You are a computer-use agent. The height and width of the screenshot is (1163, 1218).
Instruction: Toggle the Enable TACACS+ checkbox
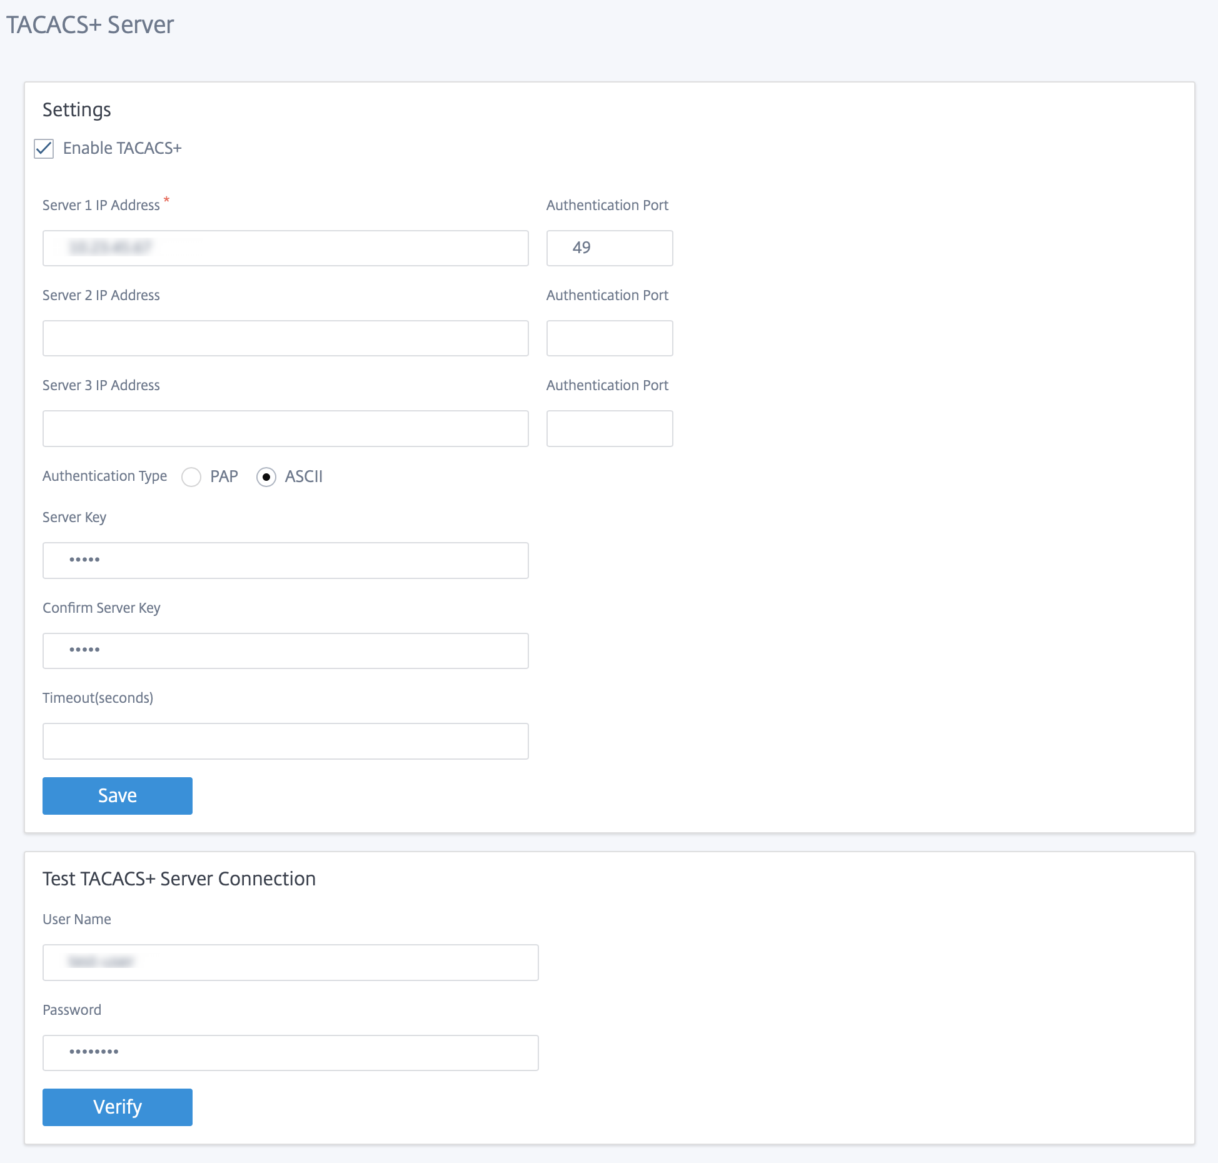(x=44, y=149)
